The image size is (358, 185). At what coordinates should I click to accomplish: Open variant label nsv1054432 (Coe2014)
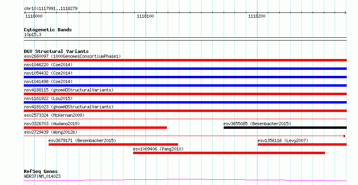pos(48,73)
